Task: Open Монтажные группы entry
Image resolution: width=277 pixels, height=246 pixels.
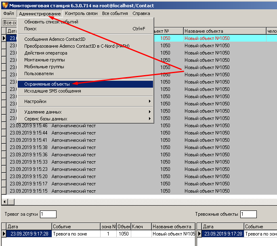Action: [85, 60]
